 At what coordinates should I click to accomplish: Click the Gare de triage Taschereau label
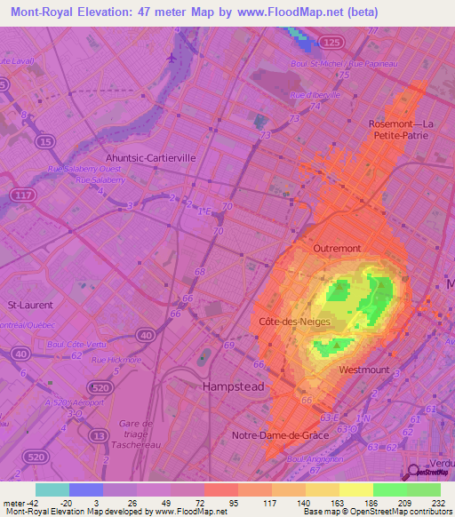(x=136, y=433)
